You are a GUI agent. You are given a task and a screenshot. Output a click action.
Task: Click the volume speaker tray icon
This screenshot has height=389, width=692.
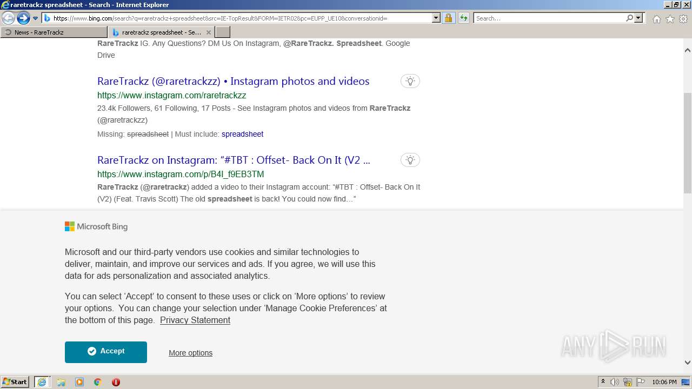coord(615,382)
